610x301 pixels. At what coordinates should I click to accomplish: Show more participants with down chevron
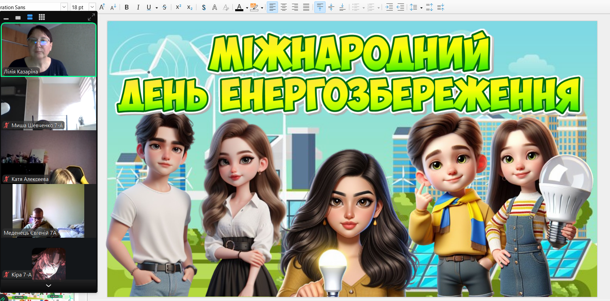(49, 285)
